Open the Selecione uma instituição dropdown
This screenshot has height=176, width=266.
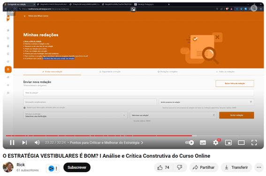[76, 115]
